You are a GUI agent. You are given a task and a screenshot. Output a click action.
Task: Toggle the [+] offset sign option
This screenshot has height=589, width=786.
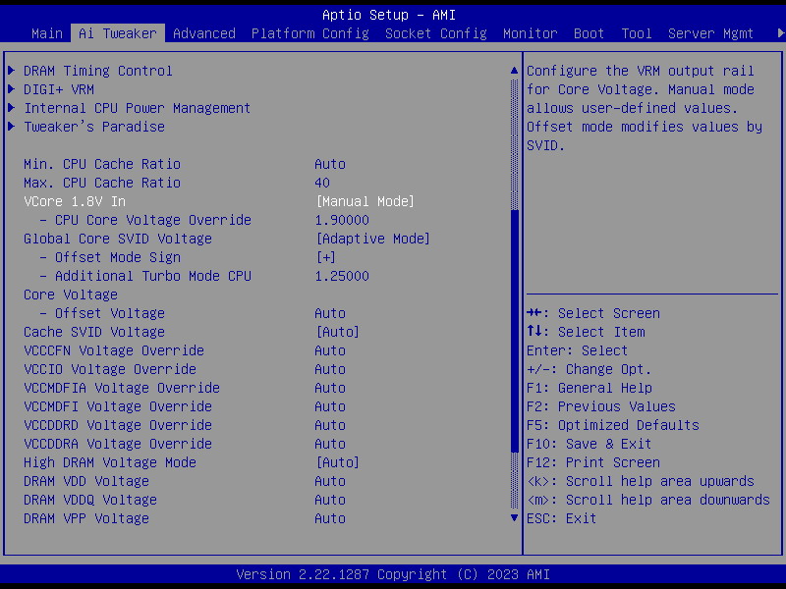[x=326, y=257]
